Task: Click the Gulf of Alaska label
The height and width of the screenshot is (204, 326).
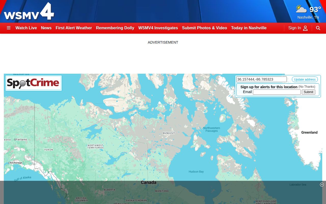Action: [x=23, y=178]
